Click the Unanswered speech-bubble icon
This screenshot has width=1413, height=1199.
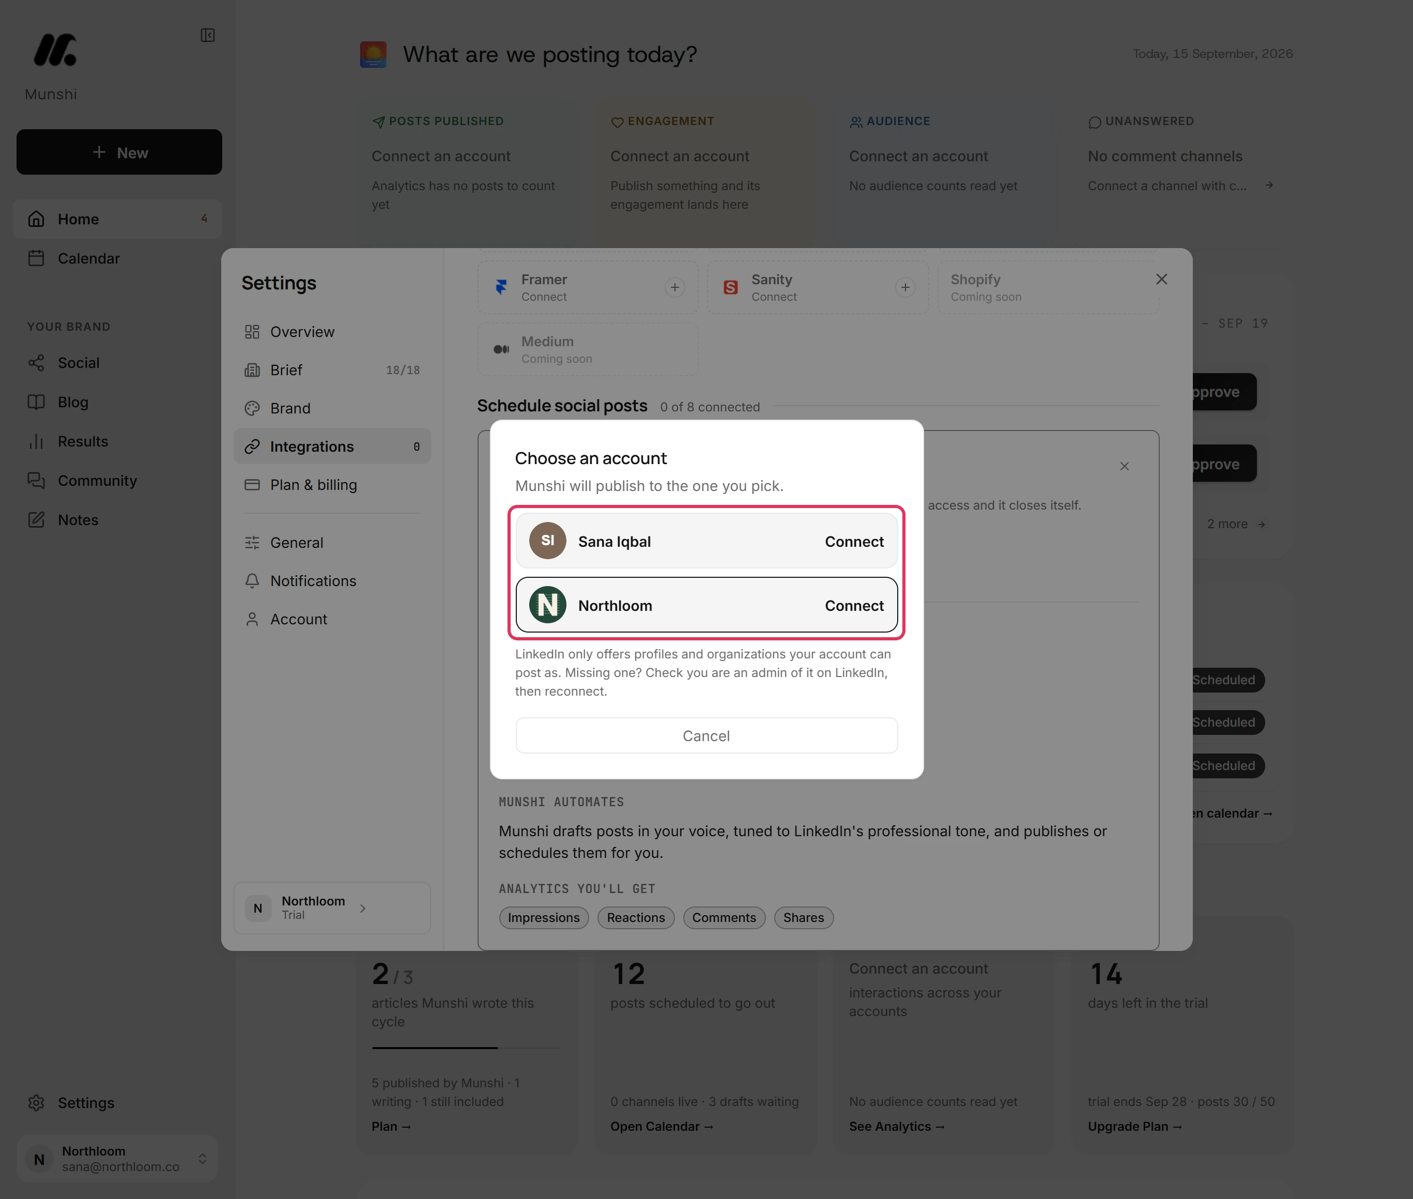tap(1094, 122)
